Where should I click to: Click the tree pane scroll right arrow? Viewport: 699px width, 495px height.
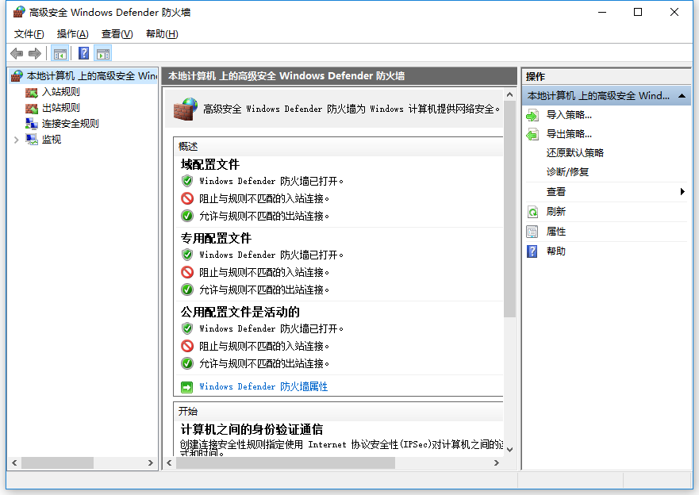(x=151, y=463)
